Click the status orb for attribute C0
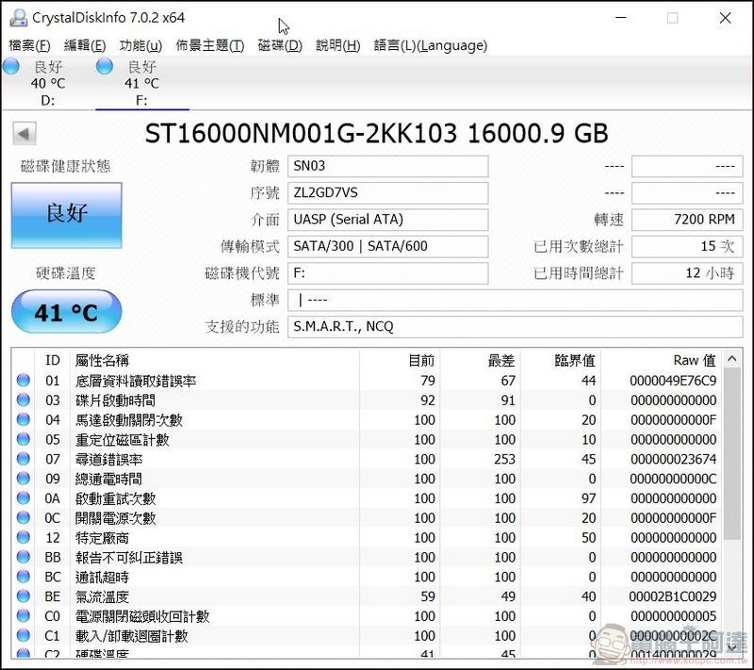 (x=23, y=615)
